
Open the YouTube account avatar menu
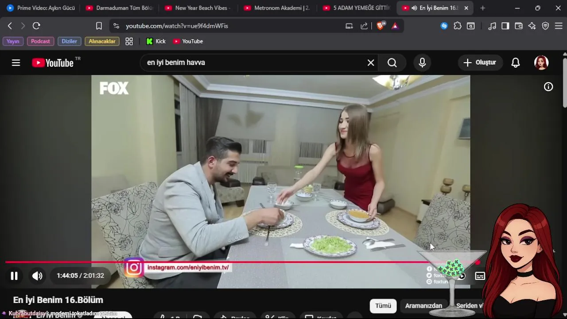(541, 62)
